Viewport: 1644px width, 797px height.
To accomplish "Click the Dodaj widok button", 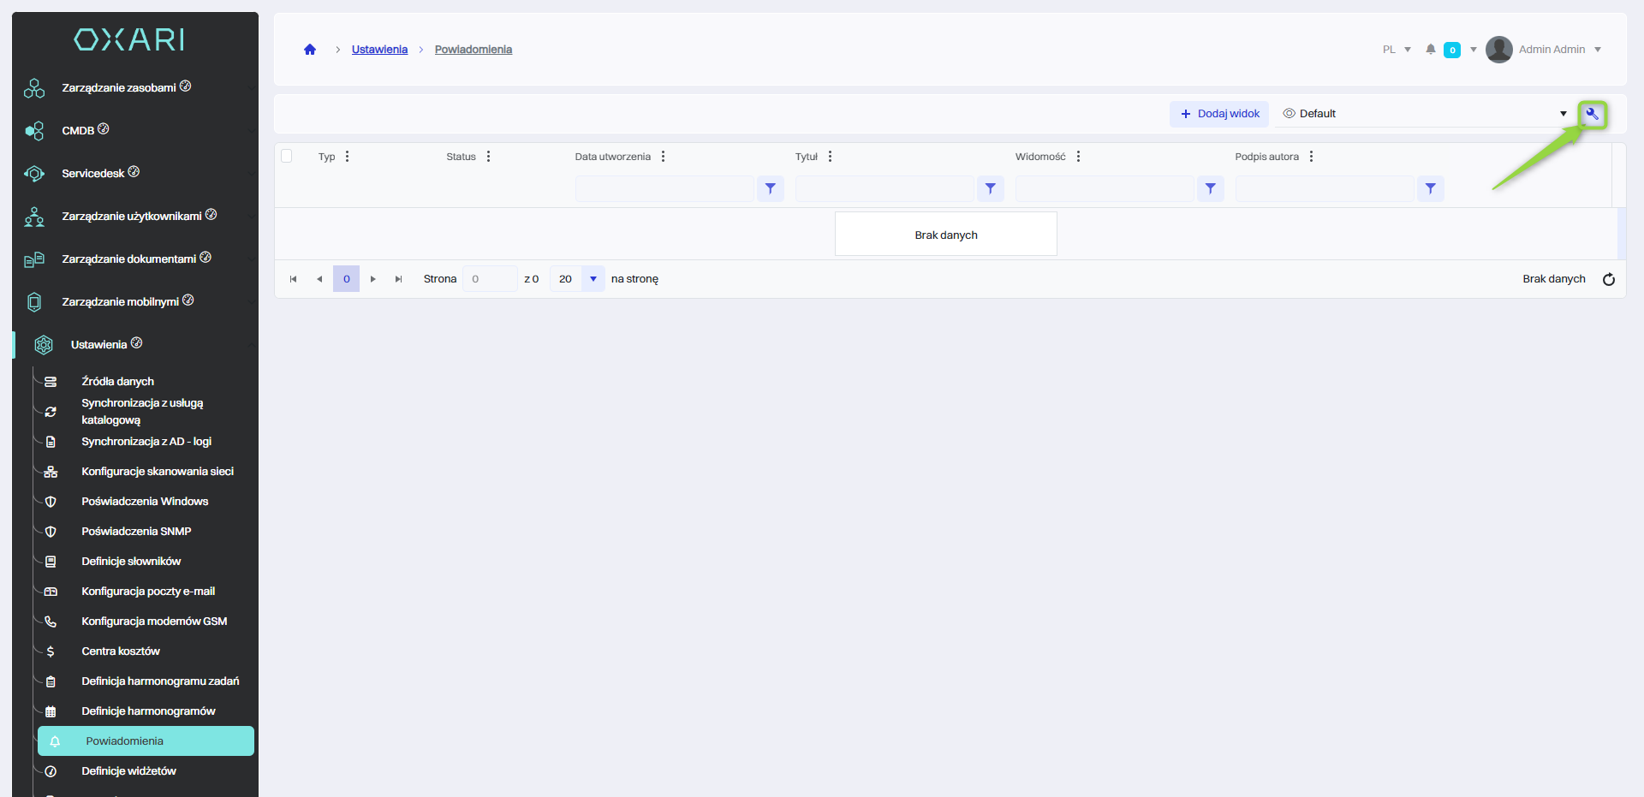I will 1219,114.
